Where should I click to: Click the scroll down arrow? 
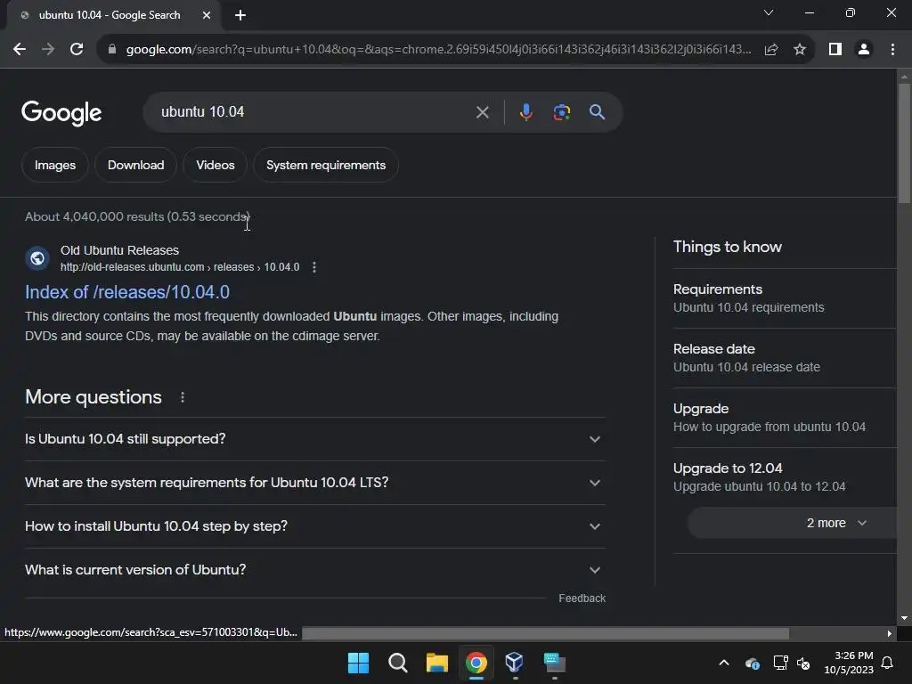pyautogui.click(x=904, y=618)
